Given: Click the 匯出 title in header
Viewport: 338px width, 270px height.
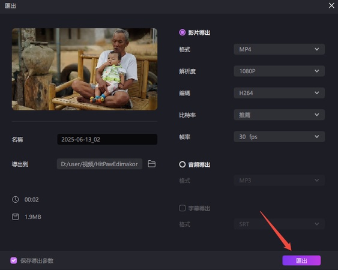Looking at the screenshot, I should [x=10, y=6].
